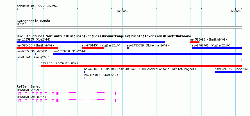Click the UBR5|NM_015902 gene label
This screenshot has width=250, height=116.
29,90
